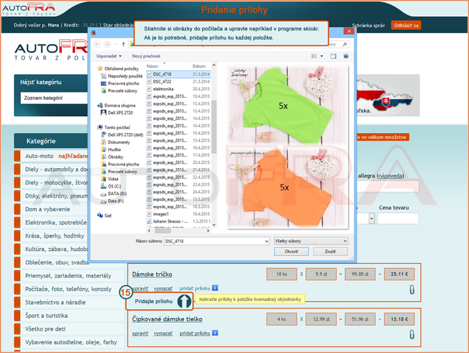Click the Odhlásiť sa button
Image resolution: width=469 pixels, height=353 pixels.
(406, 26)
